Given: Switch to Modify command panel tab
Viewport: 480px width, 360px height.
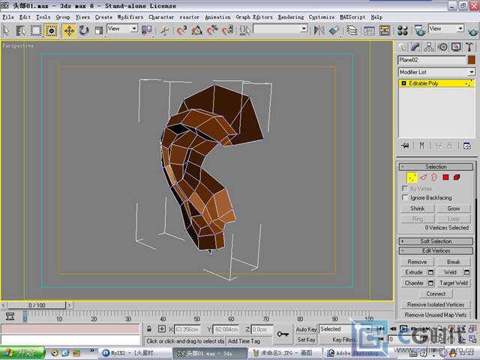Looking at the screenshot, I should (415, 47).
